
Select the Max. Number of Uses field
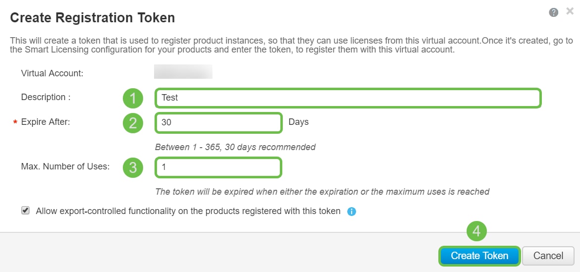218,167
